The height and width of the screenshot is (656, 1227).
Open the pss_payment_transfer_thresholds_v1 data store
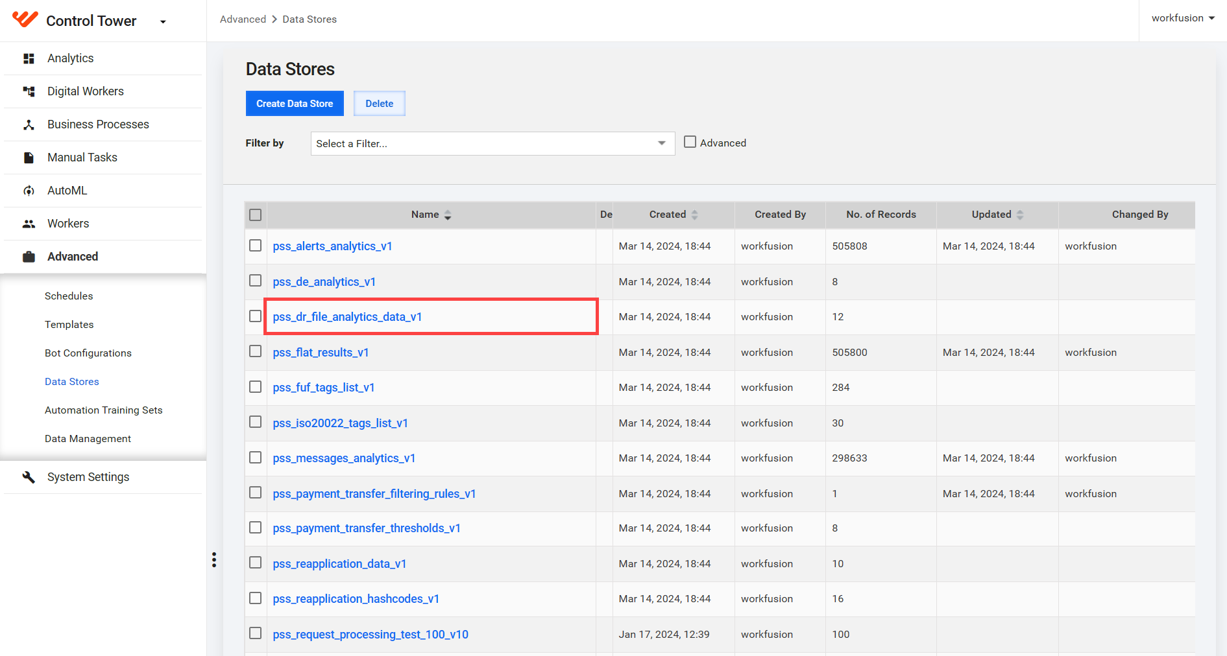(367, 528)
